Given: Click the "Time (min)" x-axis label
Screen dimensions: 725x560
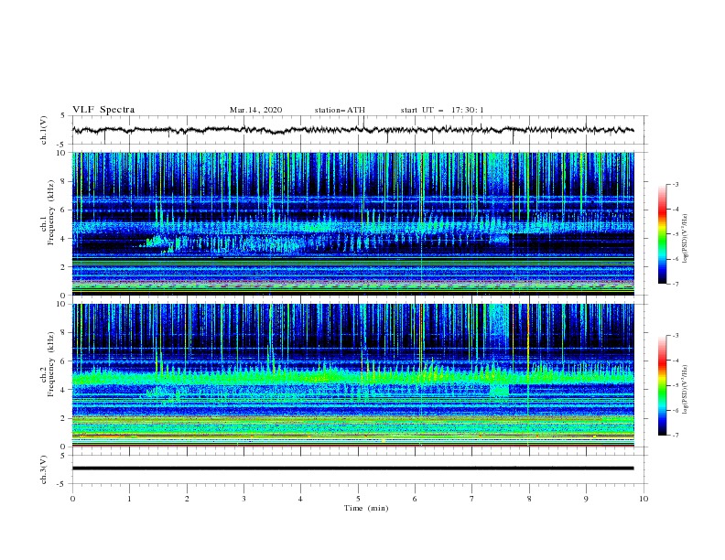Looking at the screenshot, I should point(366,508).
